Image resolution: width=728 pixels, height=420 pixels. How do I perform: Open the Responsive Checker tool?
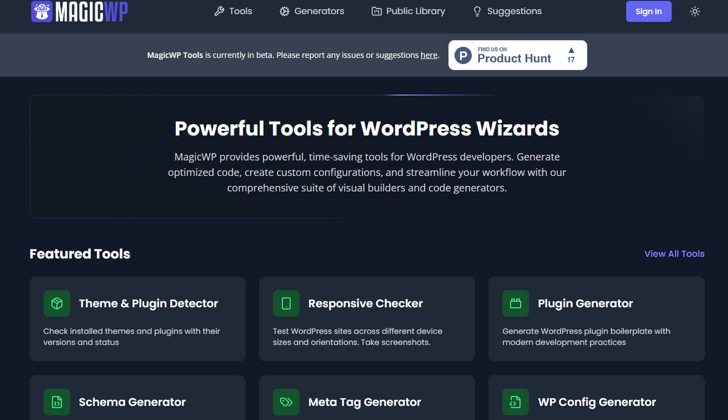coord(367,319)
